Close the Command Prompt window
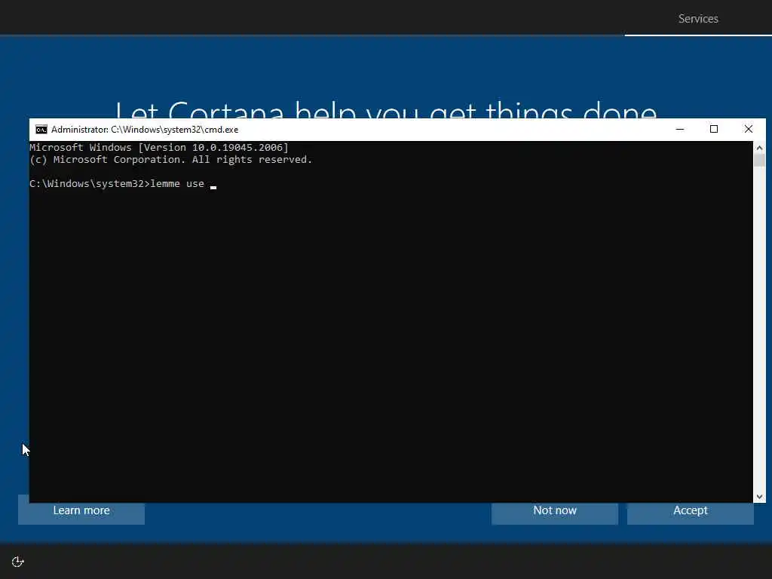This screenshot has height=579, width=772. [x=749, y=130]
